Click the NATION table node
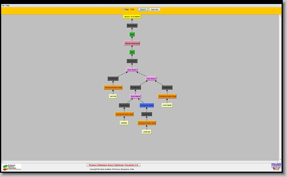 coord(113,96)
